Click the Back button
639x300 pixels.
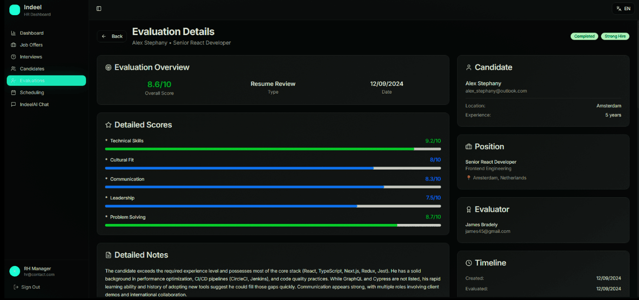(111, 36)
